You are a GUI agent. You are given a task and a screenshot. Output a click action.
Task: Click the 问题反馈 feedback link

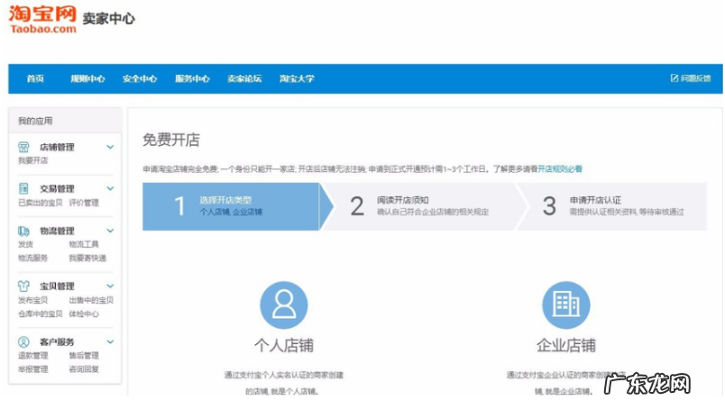691,78
